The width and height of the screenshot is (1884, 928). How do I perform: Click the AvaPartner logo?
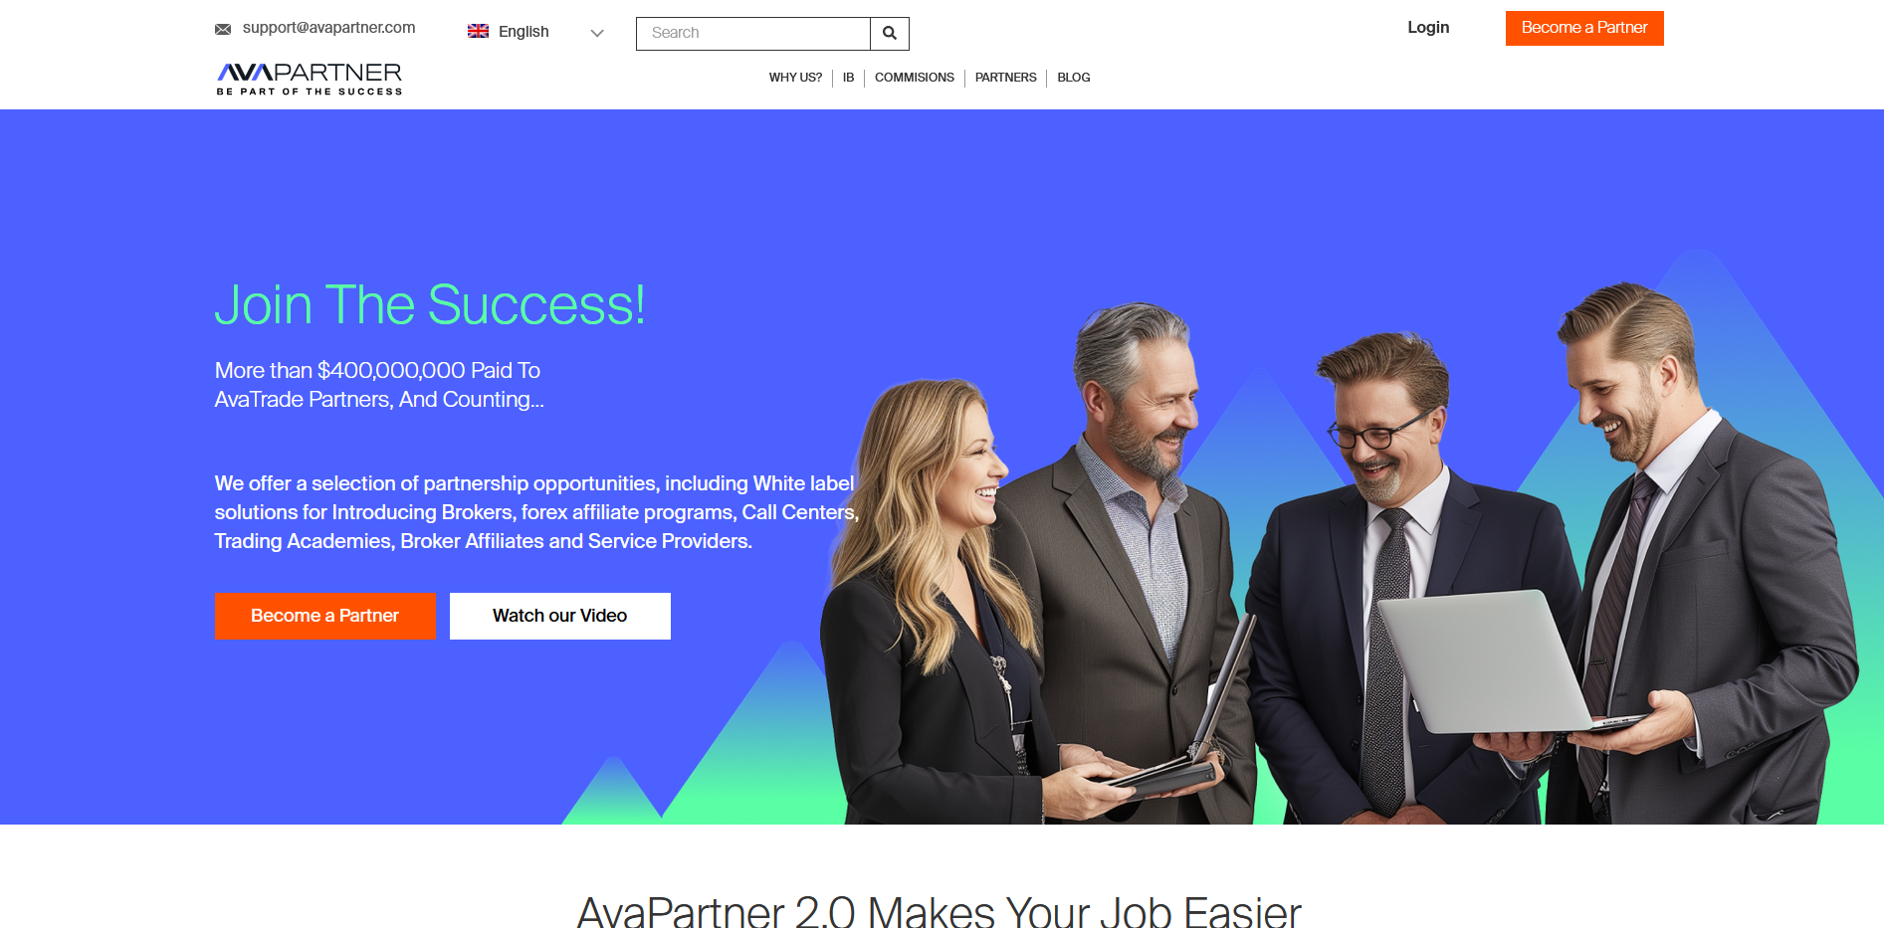tap(310, 79)
